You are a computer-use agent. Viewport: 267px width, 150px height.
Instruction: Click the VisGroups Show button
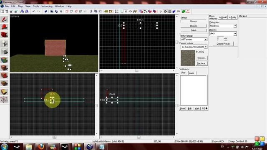[182, 108]
